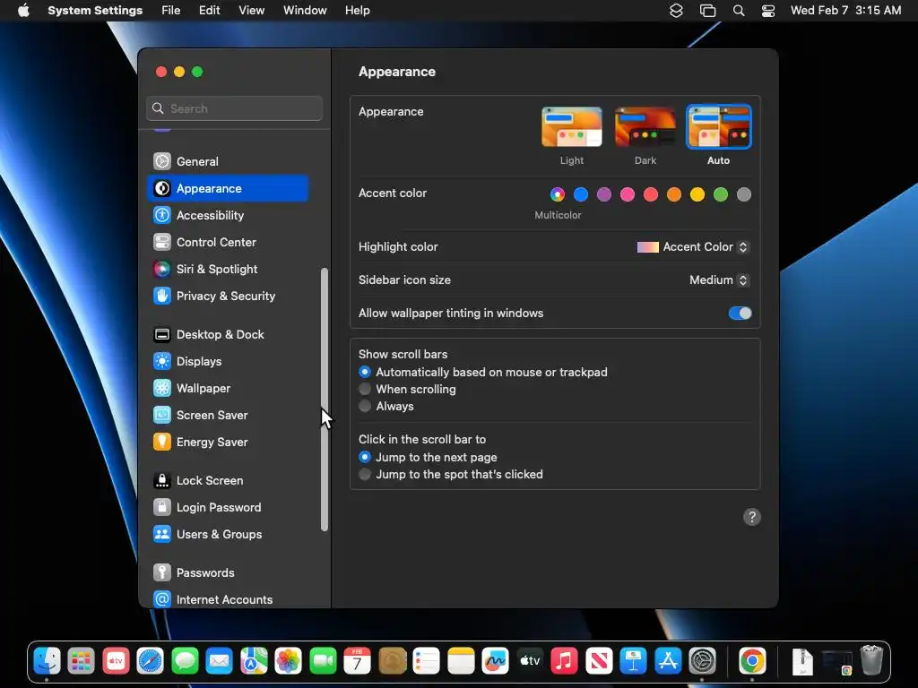Open the Help menu
The width and height of the screenshot is (918, 688).
[357, 11]
